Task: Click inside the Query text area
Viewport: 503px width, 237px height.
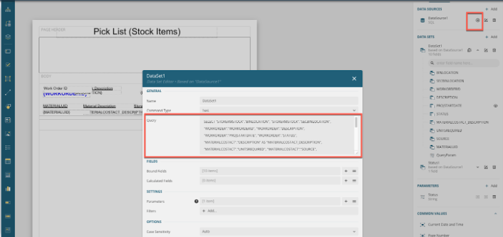Action: [x=277, y=135]
